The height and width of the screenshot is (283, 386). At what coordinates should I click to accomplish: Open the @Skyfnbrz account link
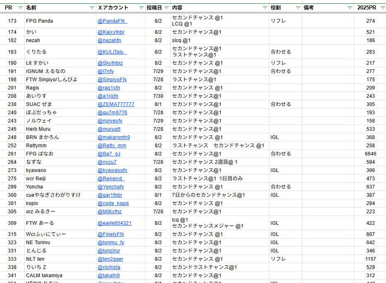point(110,63)
